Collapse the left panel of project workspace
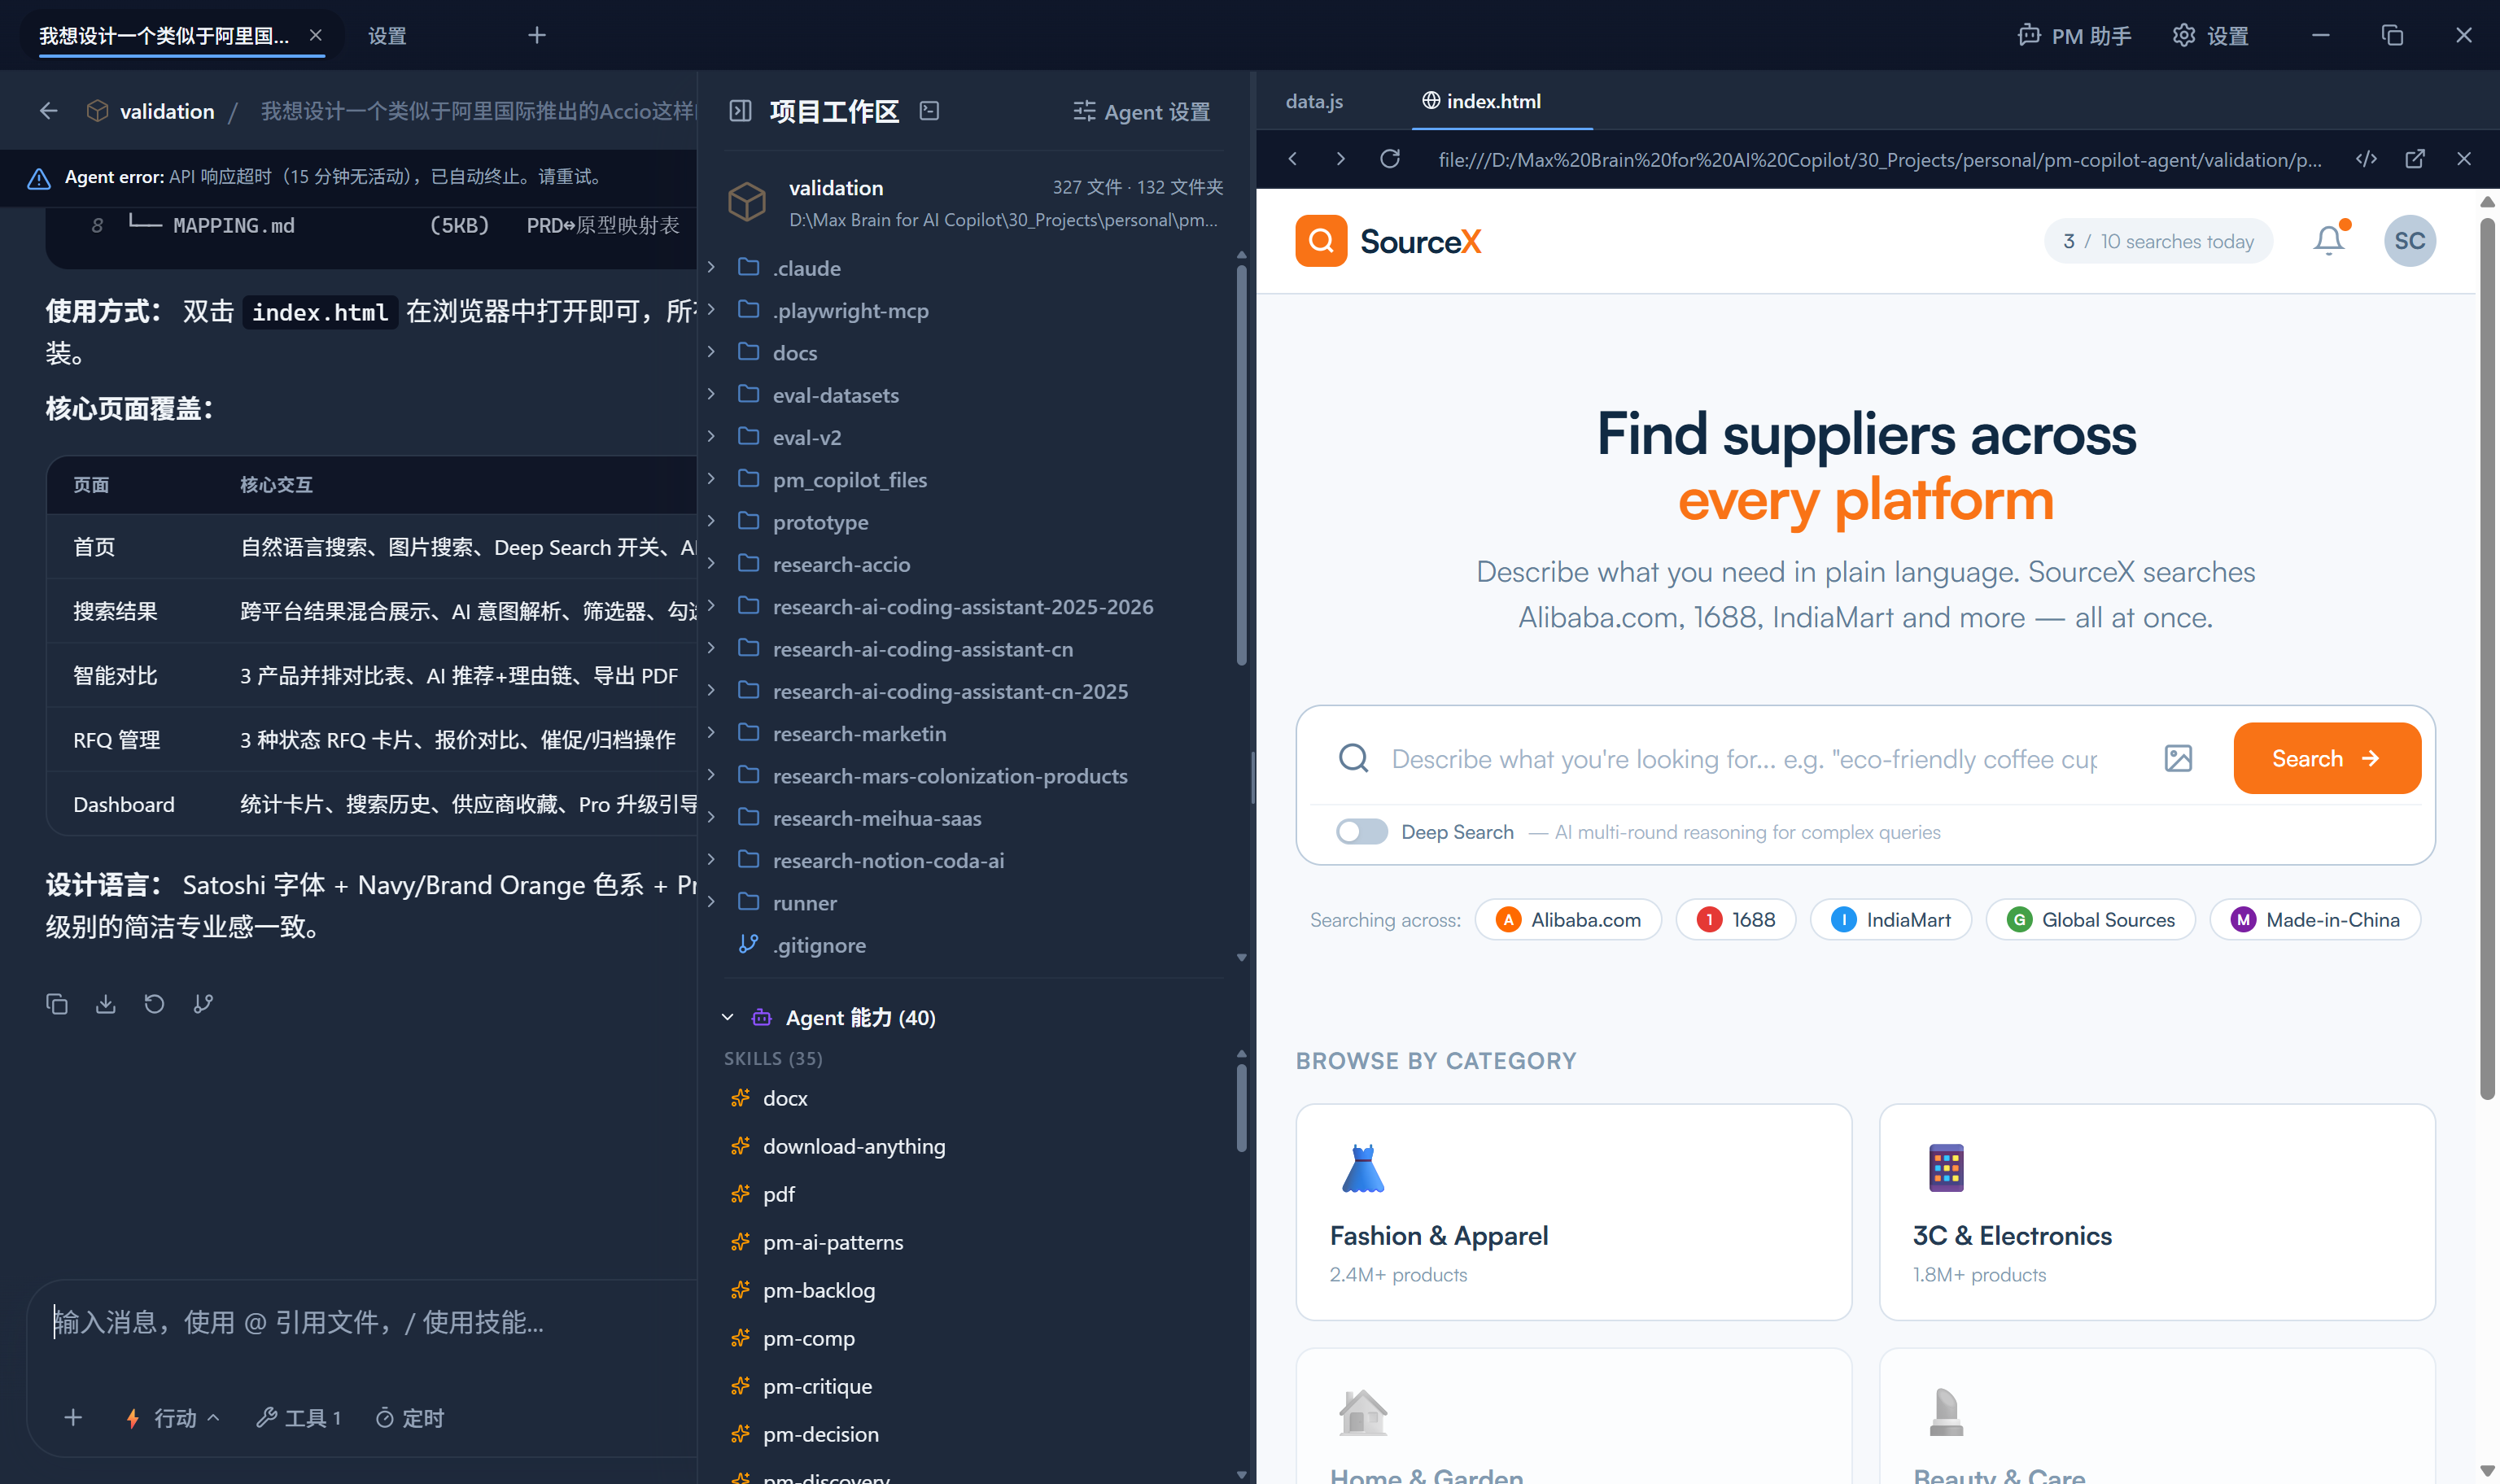Image resolution: width=2500 pixels, height=1484 pixels. coord(740,111)
